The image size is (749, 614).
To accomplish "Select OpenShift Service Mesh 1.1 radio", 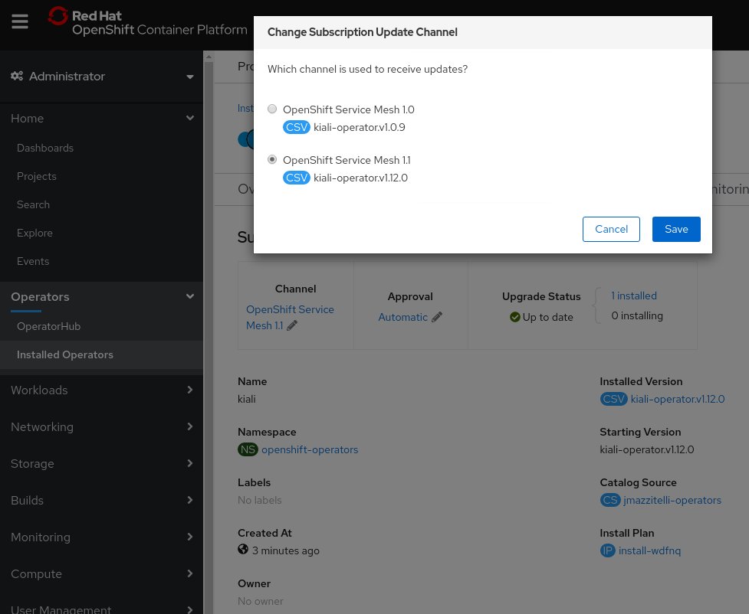I will (272, 159).
